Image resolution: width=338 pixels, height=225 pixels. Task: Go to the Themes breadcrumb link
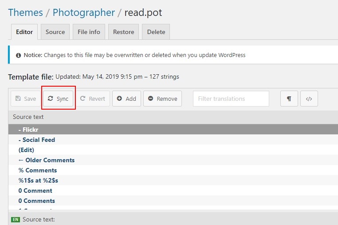point(25,12)
